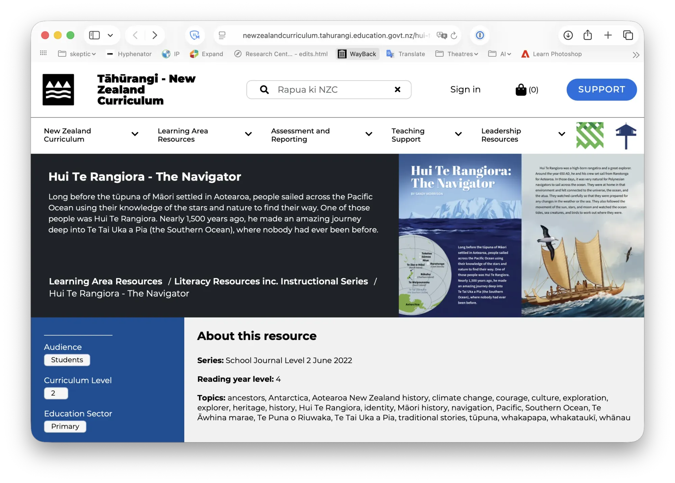Screen dimensions: 675x483
Task: Click the Students audience tag
Action: (67, 360)
